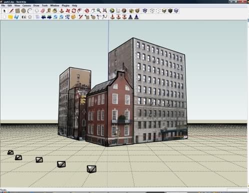Click the Make Component icon
The image size is (249, 193).
point(36,11)
